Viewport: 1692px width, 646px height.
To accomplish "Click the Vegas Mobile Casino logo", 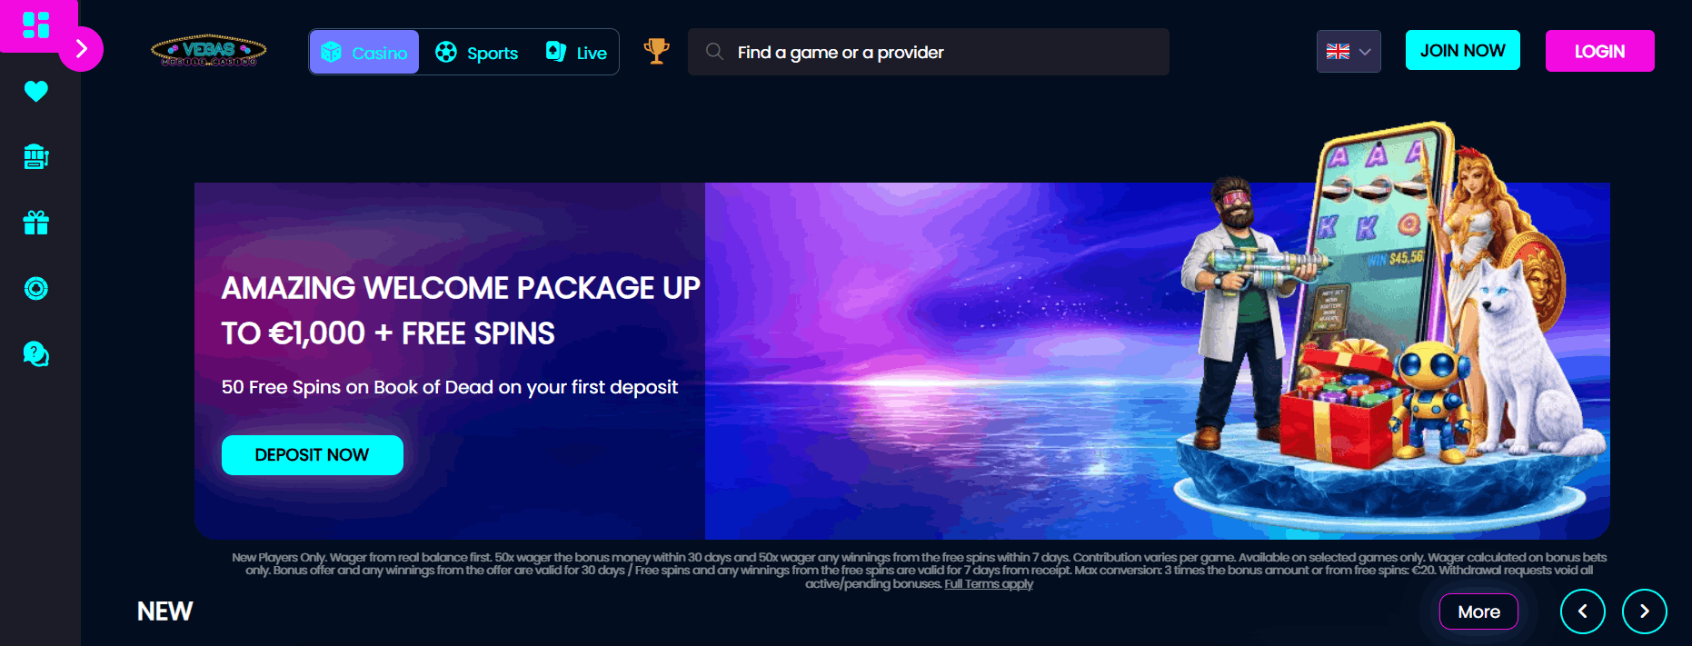I will click(208, 51).
